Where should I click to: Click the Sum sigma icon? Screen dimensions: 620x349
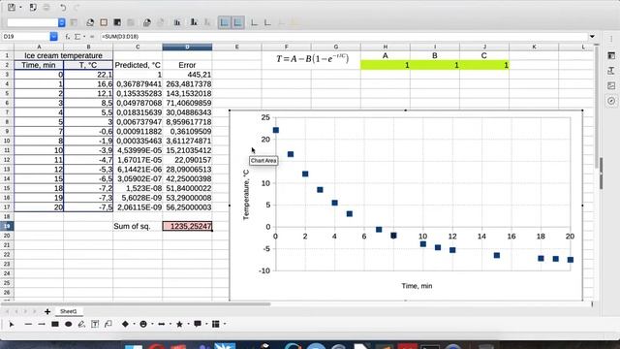click(77, 37)
